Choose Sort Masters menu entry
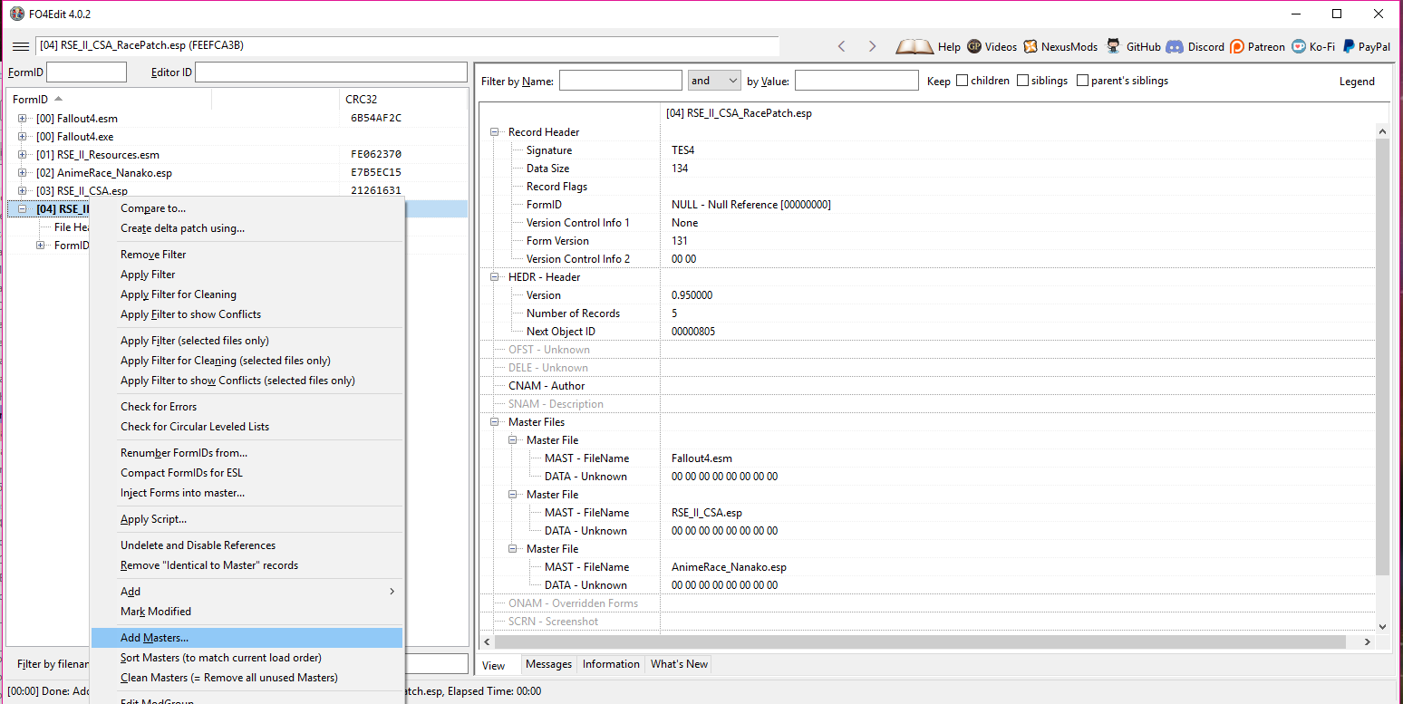 coord(247,658)
